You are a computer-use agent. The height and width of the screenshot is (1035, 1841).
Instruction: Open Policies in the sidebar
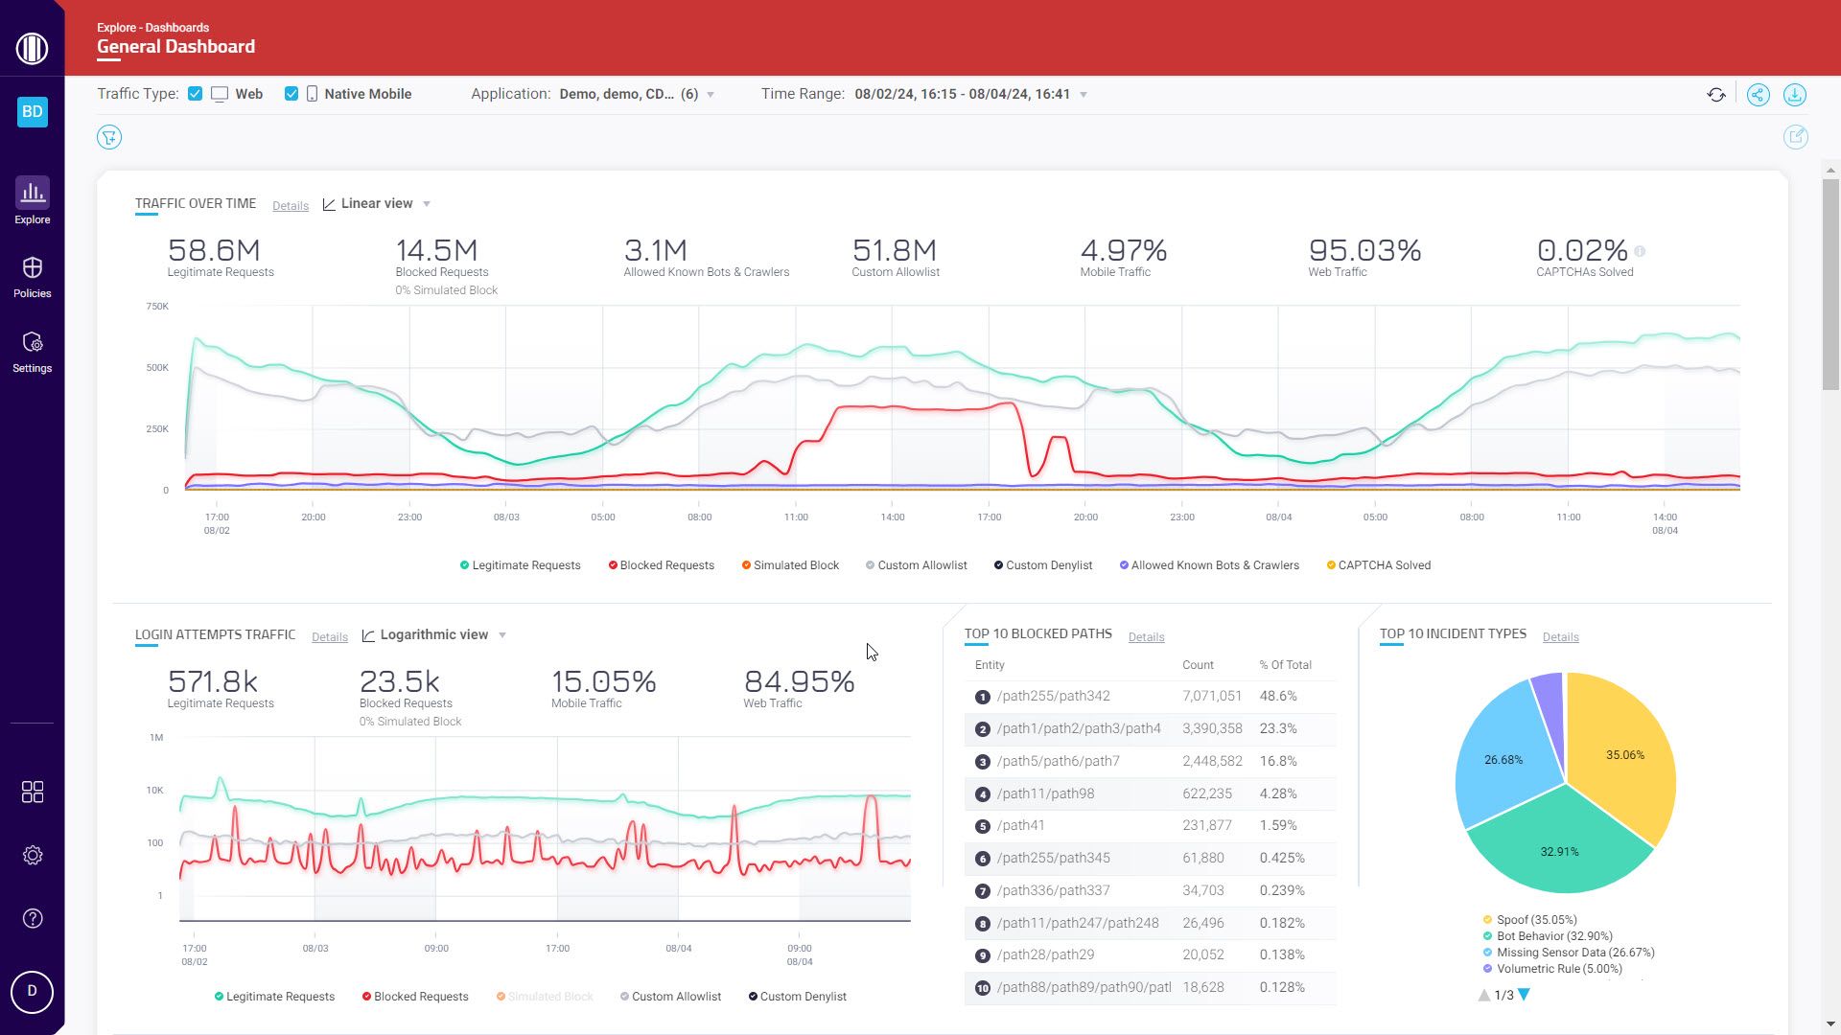(32, 277)
